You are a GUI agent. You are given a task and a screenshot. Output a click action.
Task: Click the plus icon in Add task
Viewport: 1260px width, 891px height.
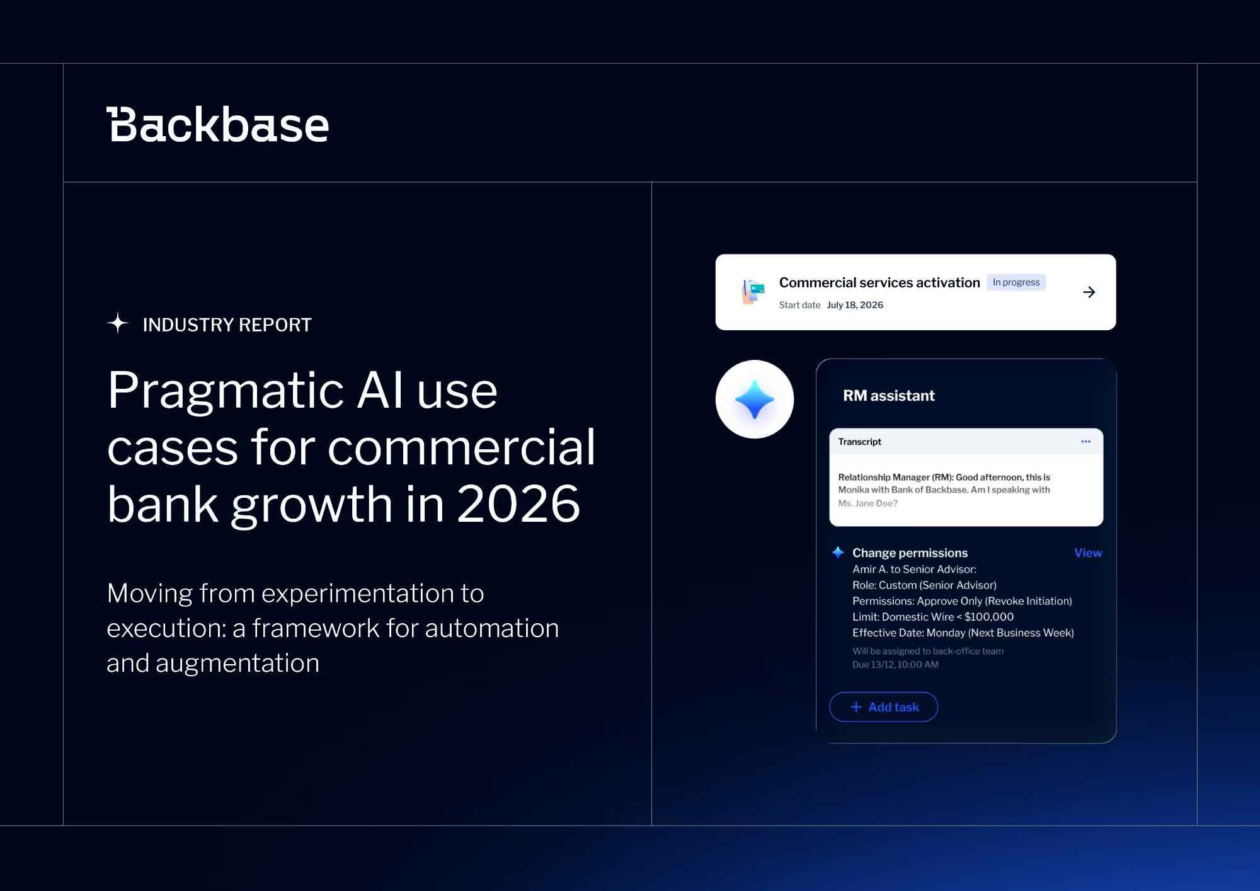click(x=856, y=707)
